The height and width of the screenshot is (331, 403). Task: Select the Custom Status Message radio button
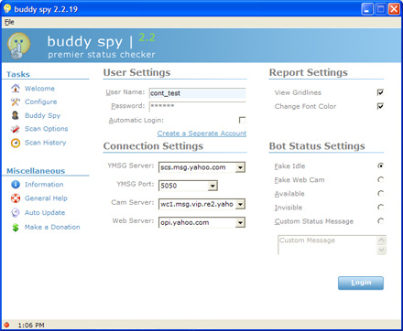381,221
